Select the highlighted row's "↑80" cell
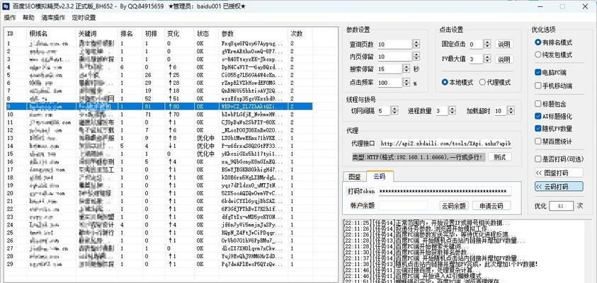597x283 pixels. coord(174,107)
